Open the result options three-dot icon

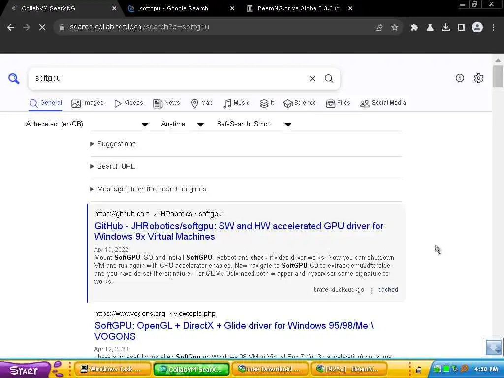372,290
